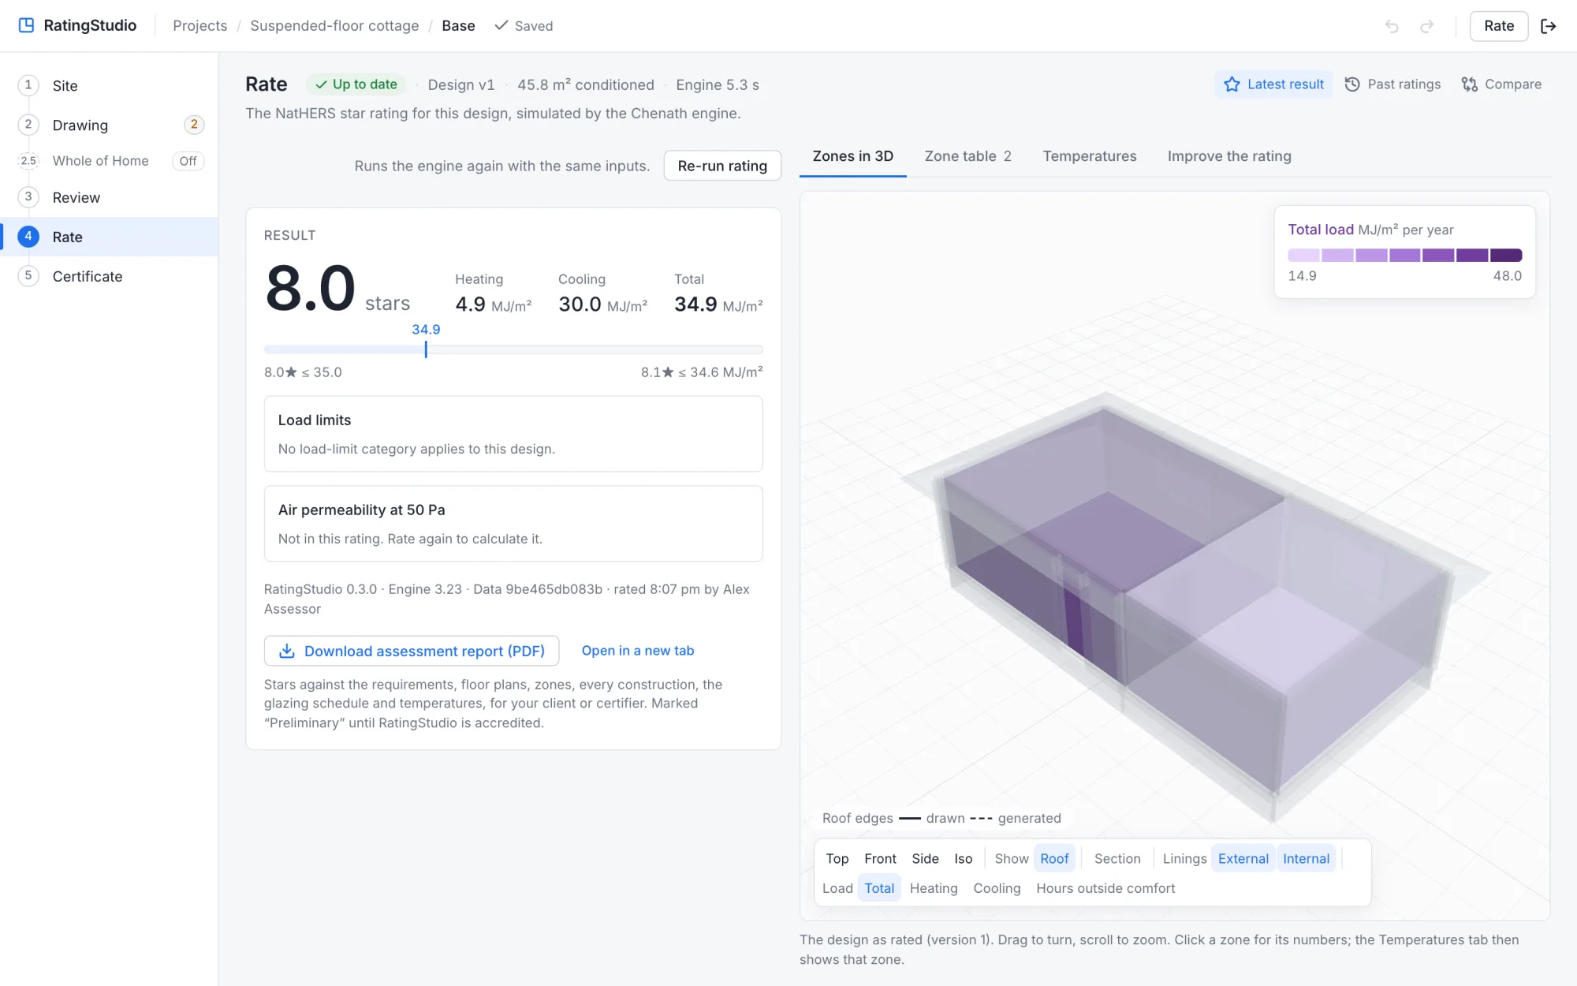Click the Past ratings history icon
Viewport: 1577px width, 986px height.
click(1352, 84)
